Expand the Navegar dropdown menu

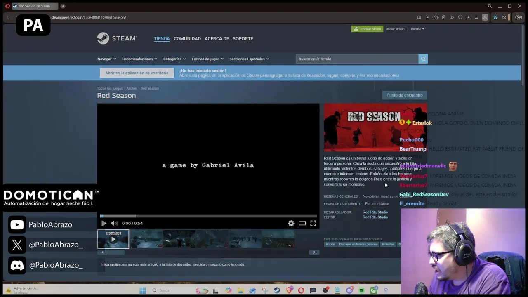tap(106, 59)
